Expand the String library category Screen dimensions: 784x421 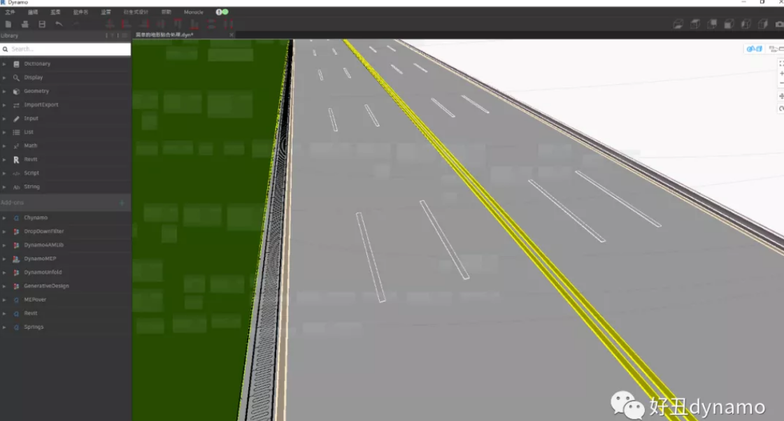[x=4, y=187]
